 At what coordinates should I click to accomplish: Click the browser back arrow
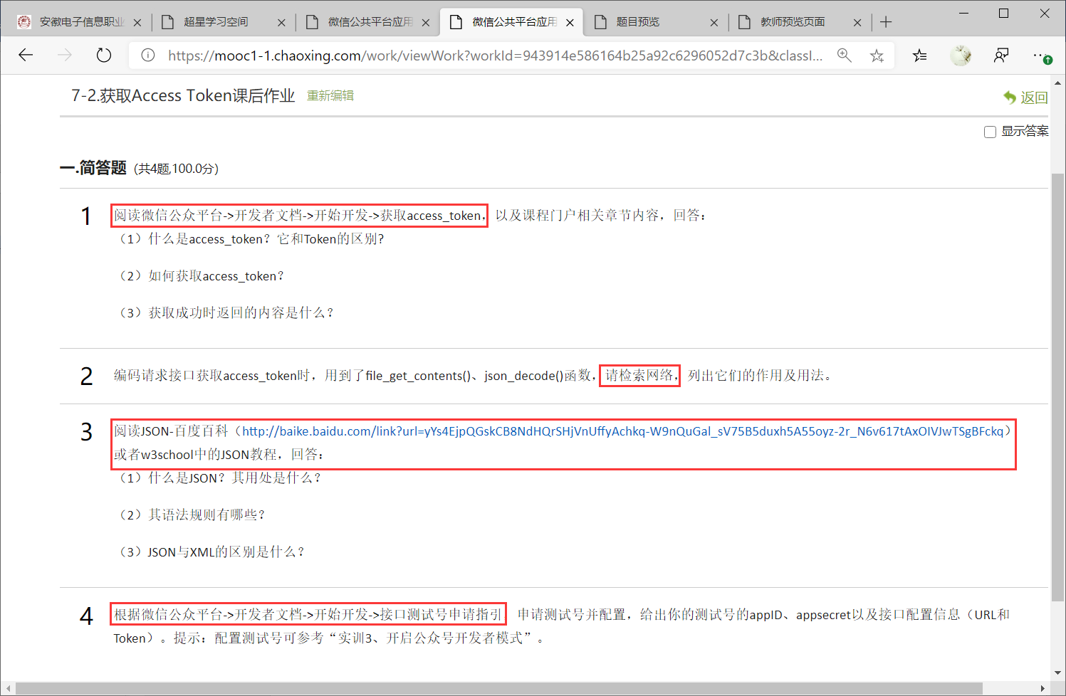tap(26, 56)
